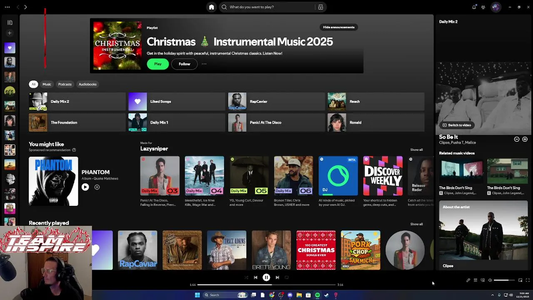
Task: Click the song progress bar
Action: (x=266, y=285)
